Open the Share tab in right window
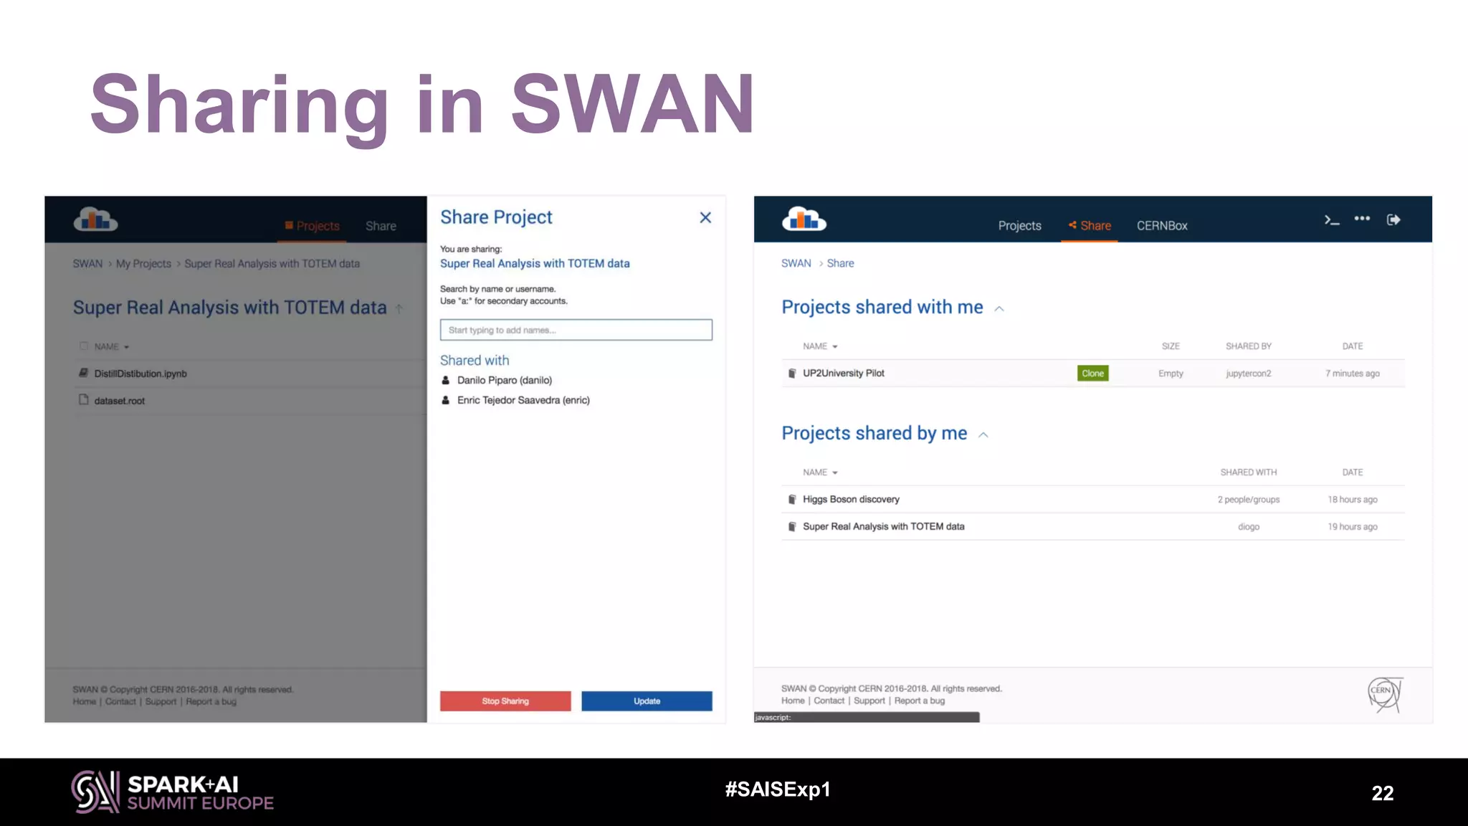Screen dimensions: 1468x826 tap(1090, 226)
